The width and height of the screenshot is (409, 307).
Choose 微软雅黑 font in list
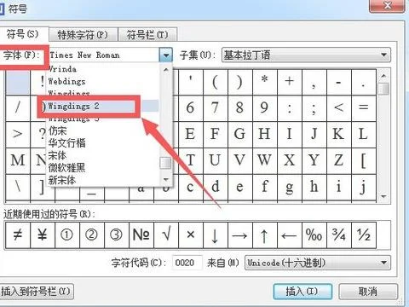point(102,168)
